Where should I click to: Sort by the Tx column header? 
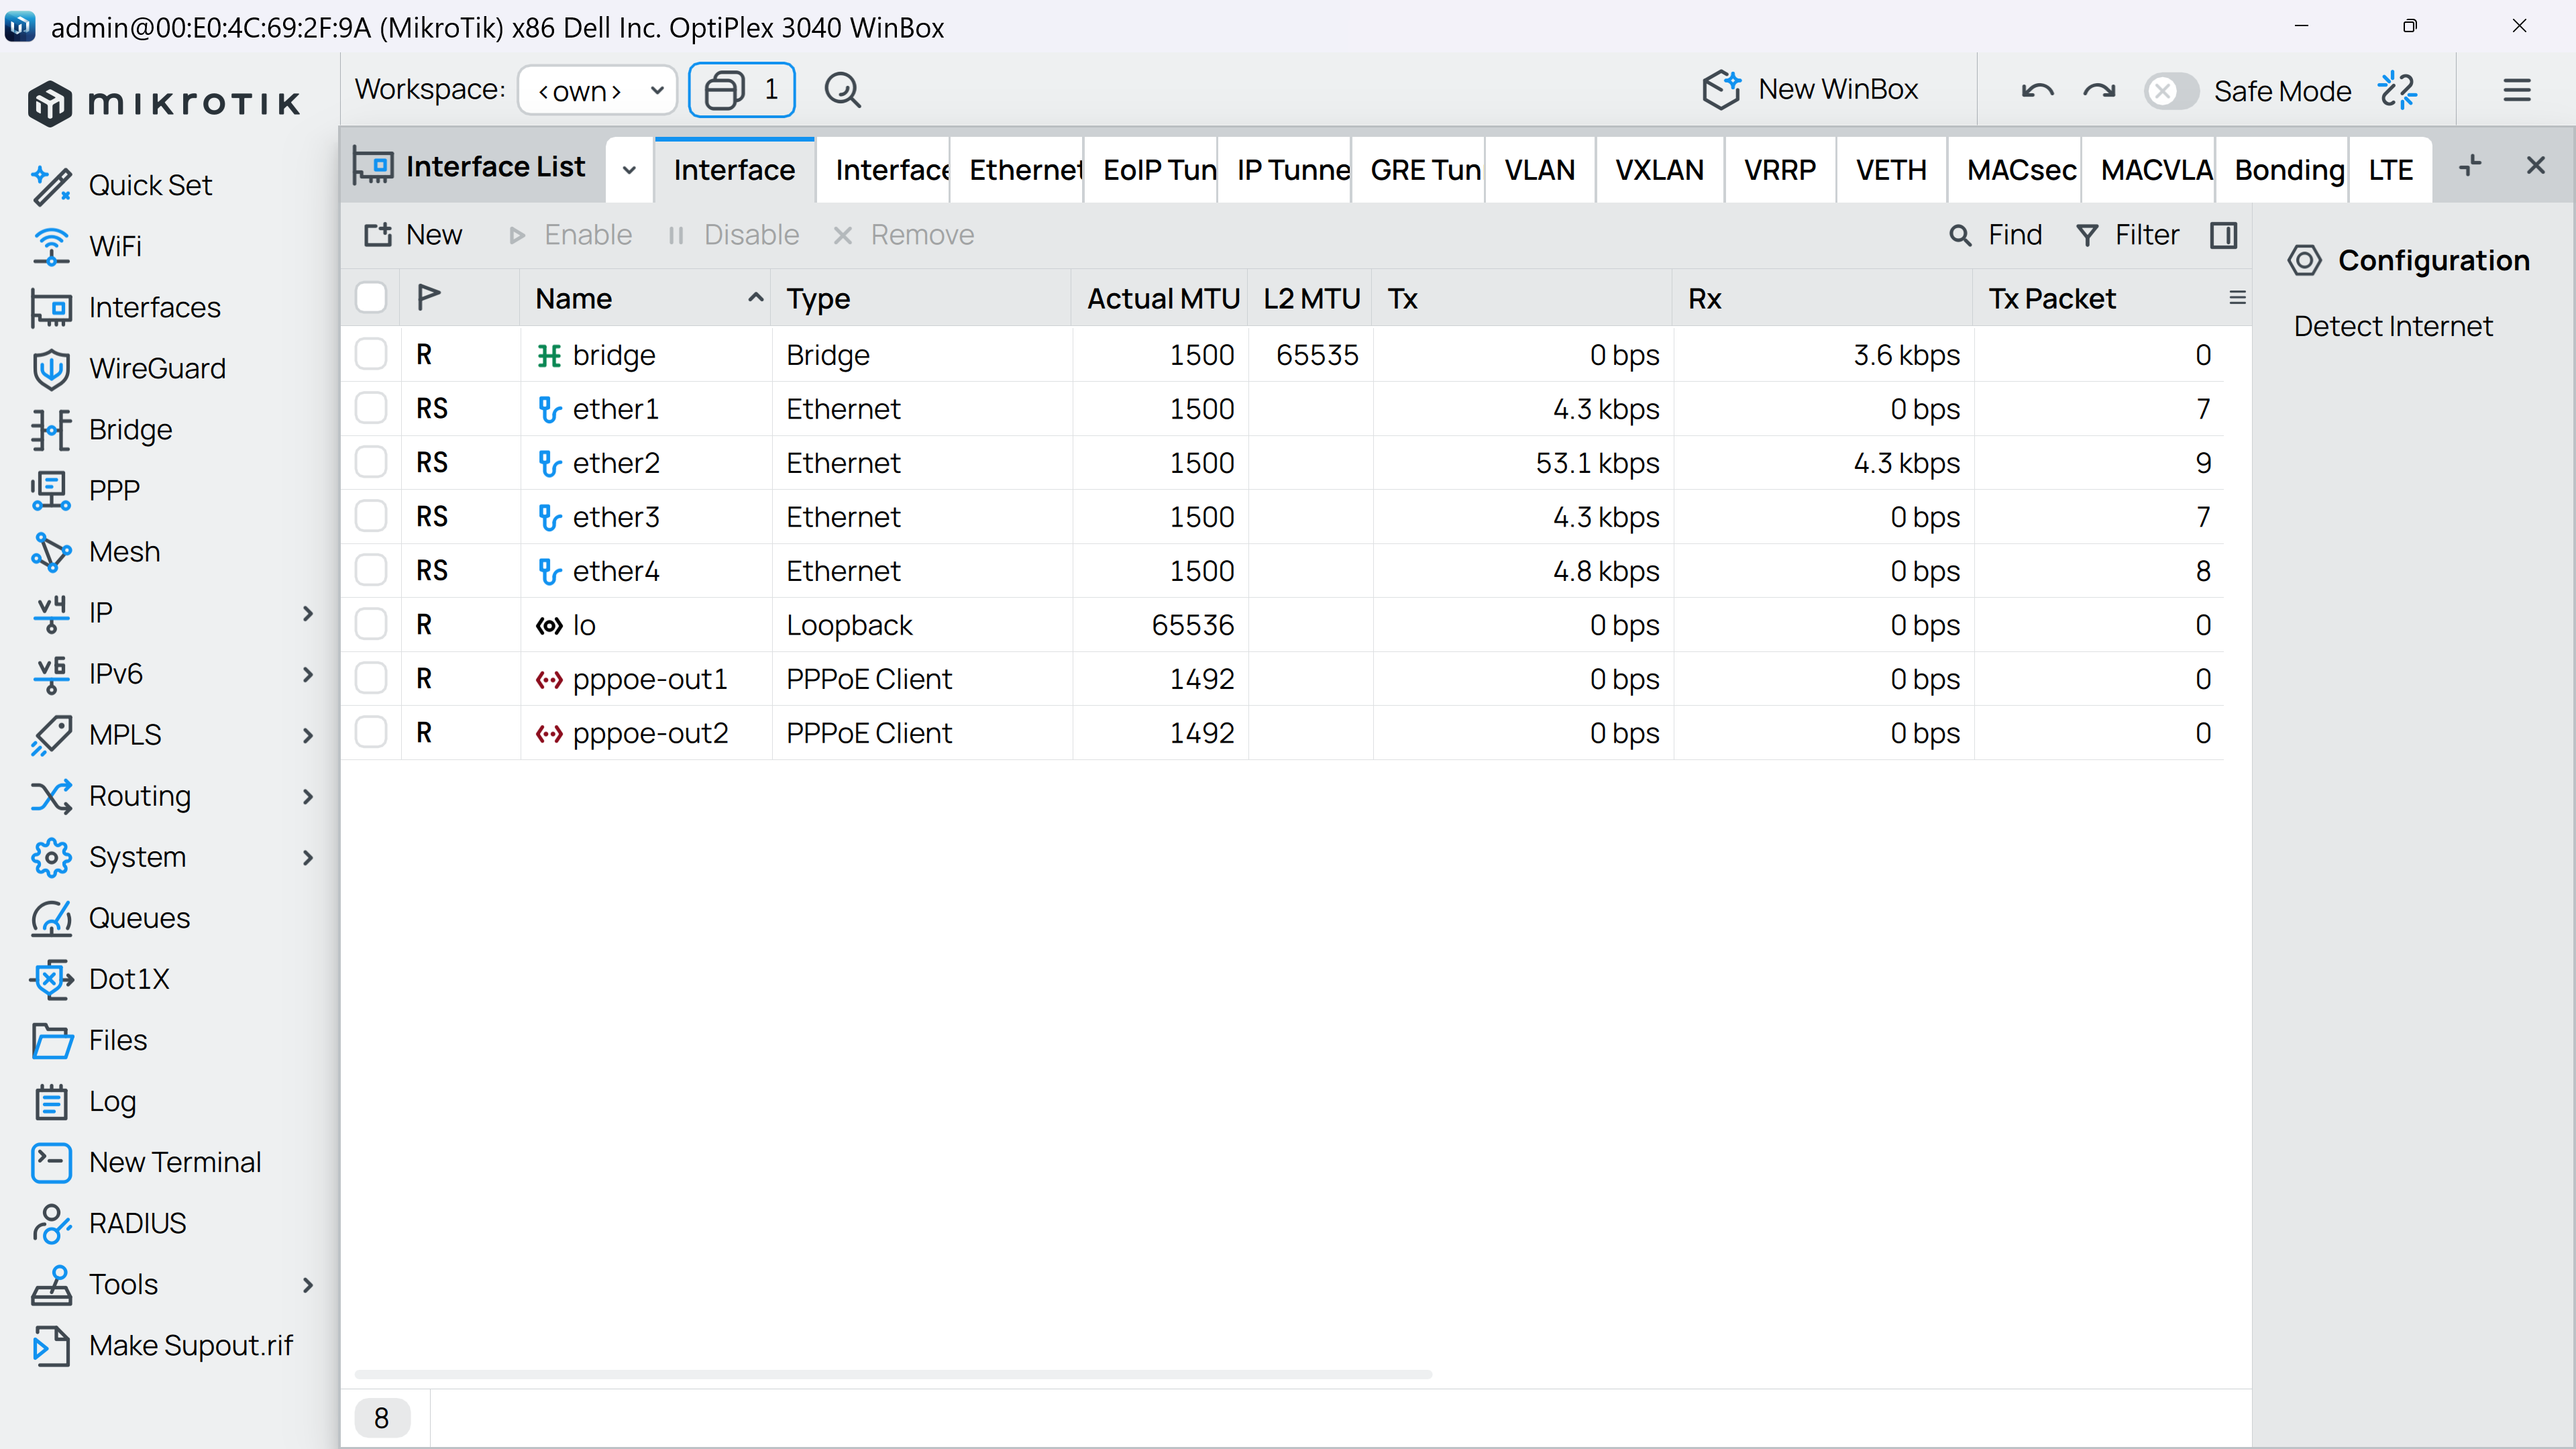[1521, 298]
